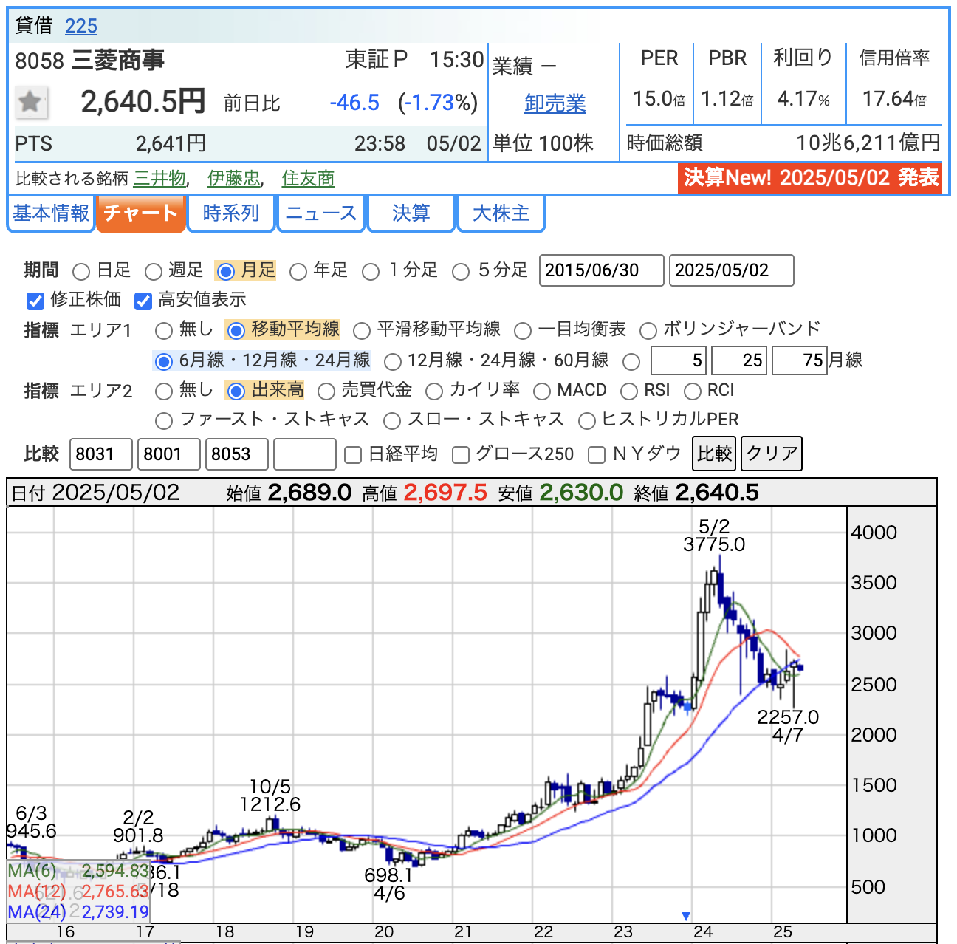Viewport: 957px width, 944px height.
Task: Click MA(12) 2,765.63 legend value
Action: [115, 892]
